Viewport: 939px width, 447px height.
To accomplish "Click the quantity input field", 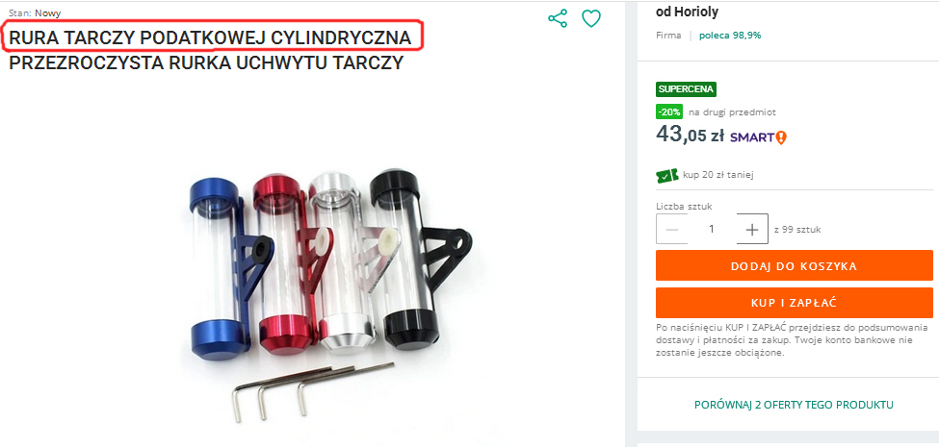I will (712, 229).
